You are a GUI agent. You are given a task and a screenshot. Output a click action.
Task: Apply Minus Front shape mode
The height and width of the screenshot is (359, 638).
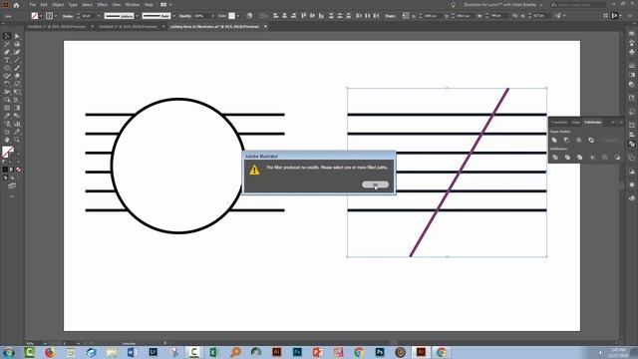click(567, 140)
